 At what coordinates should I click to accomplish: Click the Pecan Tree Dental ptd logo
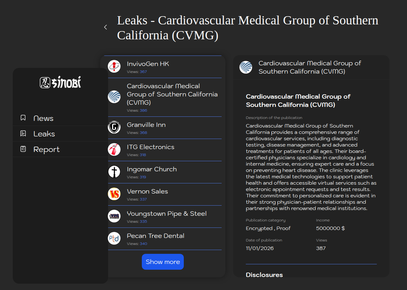point(114,239)
